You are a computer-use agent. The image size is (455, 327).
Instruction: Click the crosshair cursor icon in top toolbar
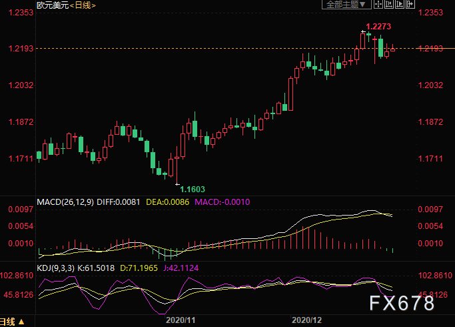[x=378, y=5]
